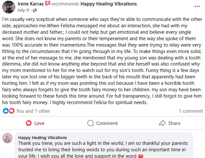Click the recommendation text body
The height and width of the screenshot is (158, 205).
point(102,61)
